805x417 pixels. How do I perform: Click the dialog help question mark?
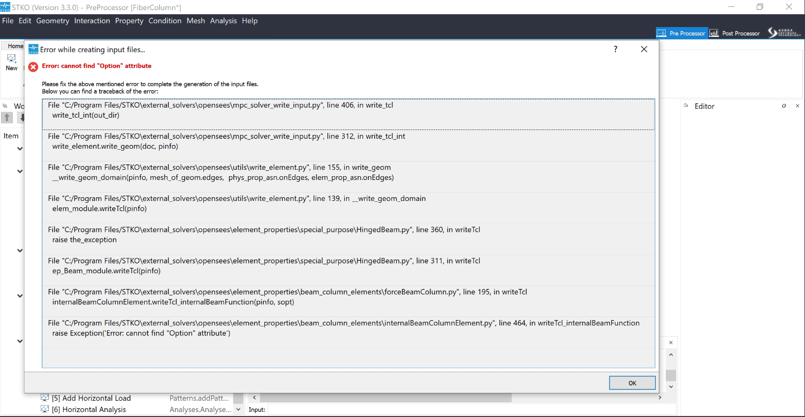click(x=615, y=49)
